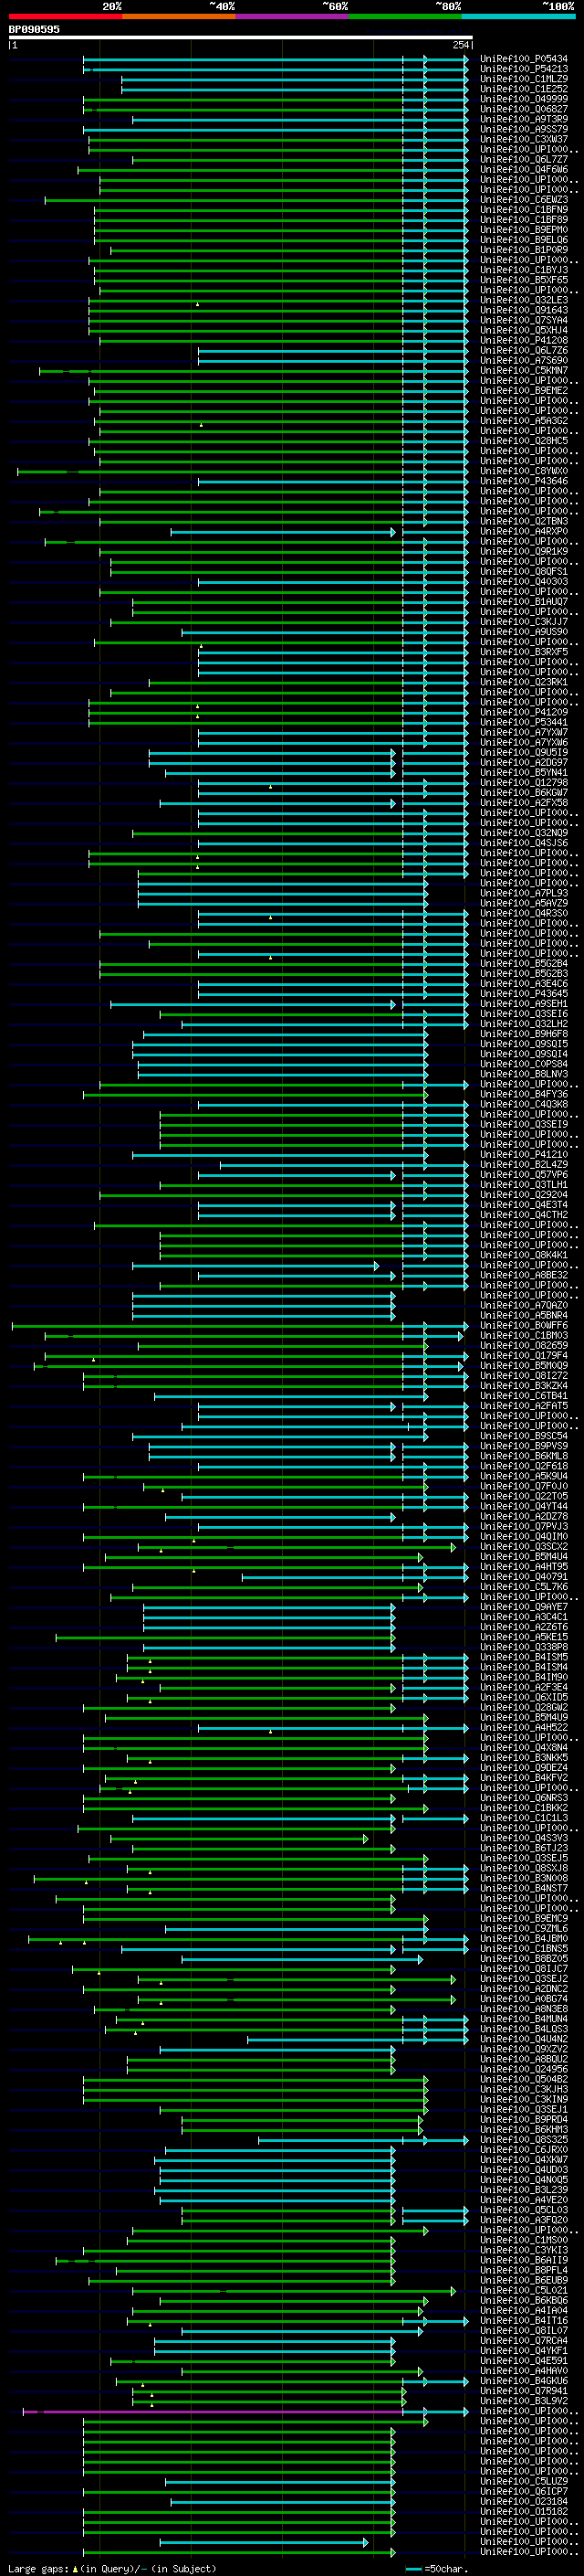Select hit label UniRef100_B4ISM5
Viewport: 584px width, 2576px height.
point(524,1657)
